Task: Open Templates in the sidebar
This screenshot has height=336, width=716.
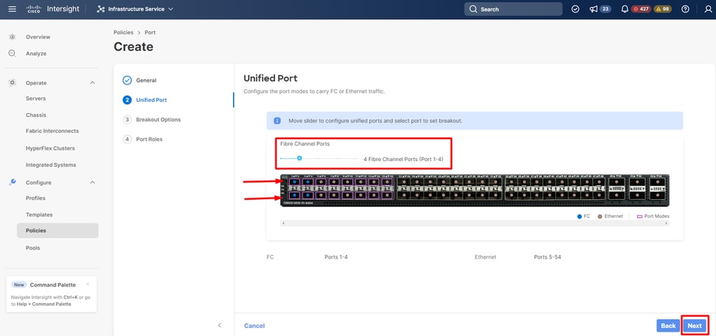Action: pos(39,215)
